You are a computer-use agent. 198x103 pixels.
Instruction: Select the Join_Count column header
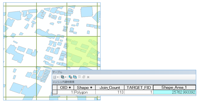coord(110,88)
